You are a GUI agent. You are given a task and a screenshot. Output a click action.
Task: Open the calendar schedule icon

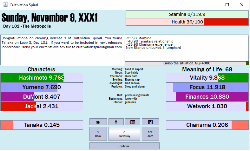tap(133, 122)
